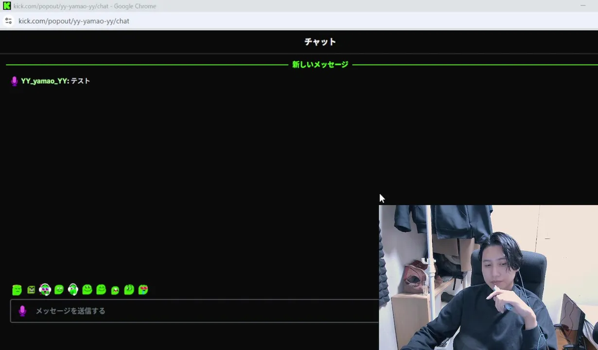Open the site information icon in address bar

[8, 21]
